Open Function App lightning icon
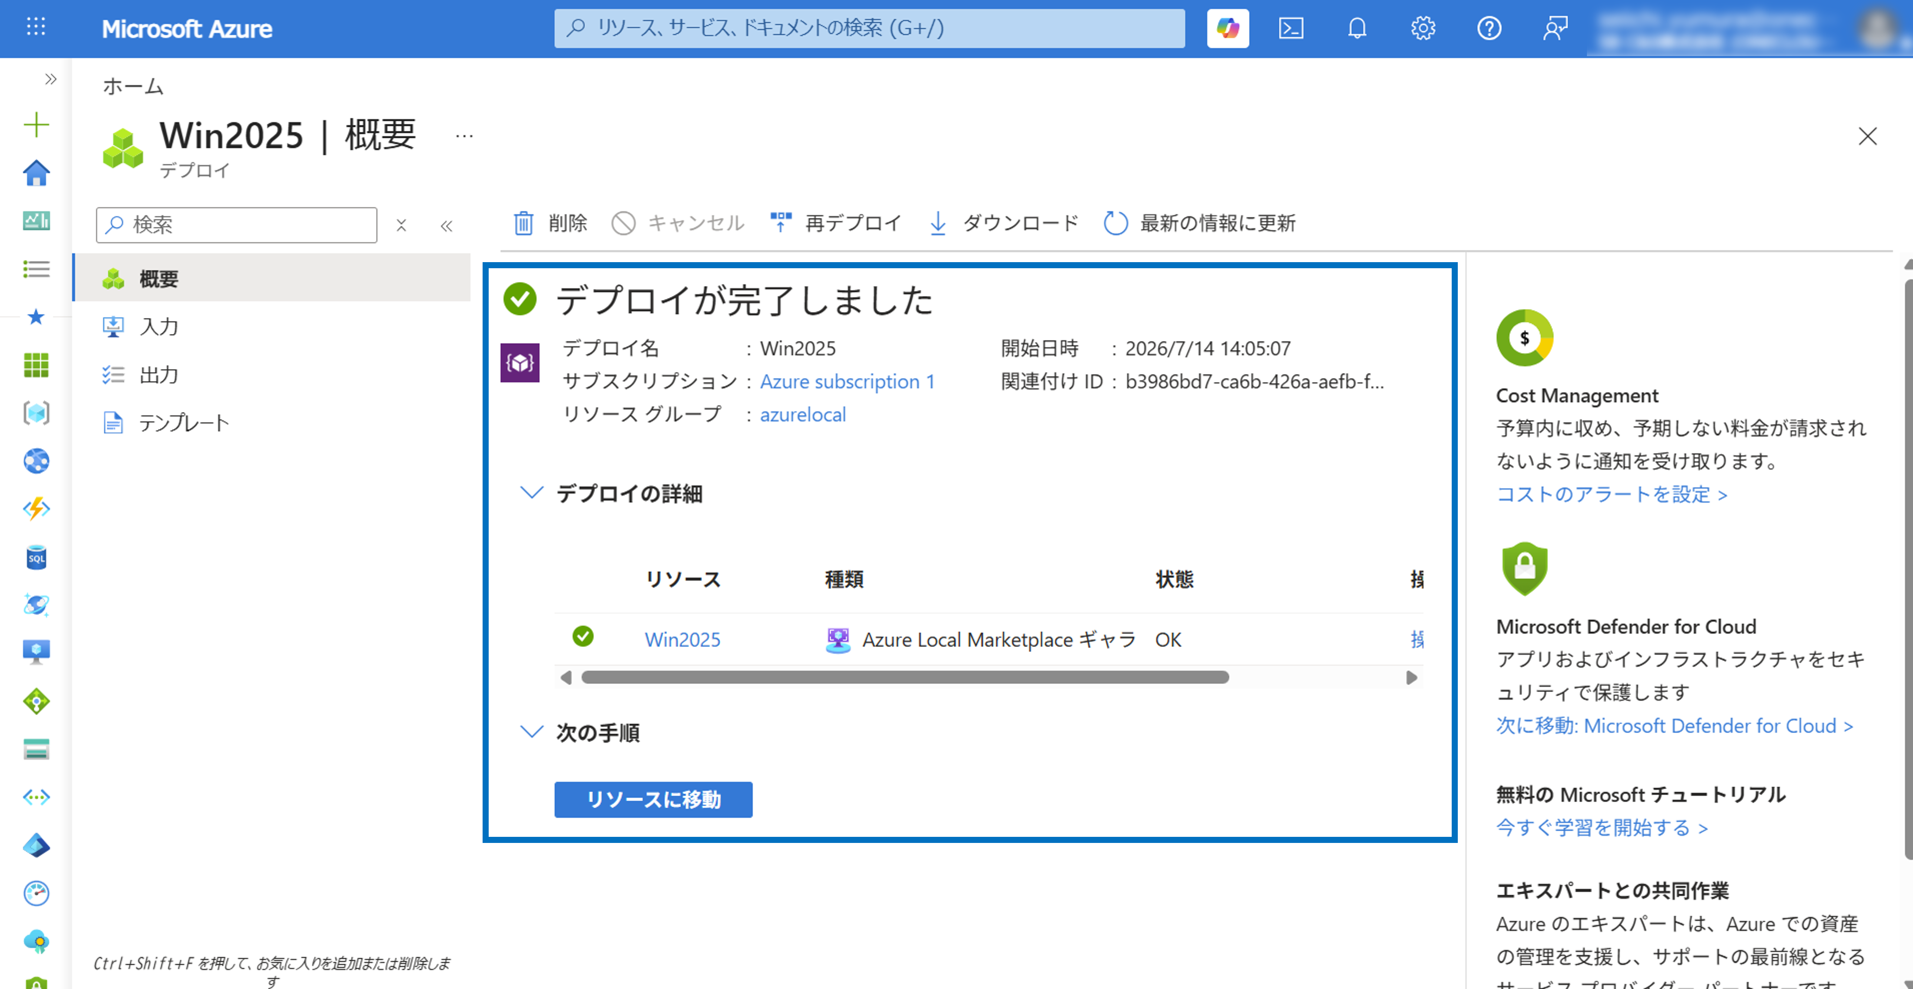1913x989 pixels. click(36, 509)
